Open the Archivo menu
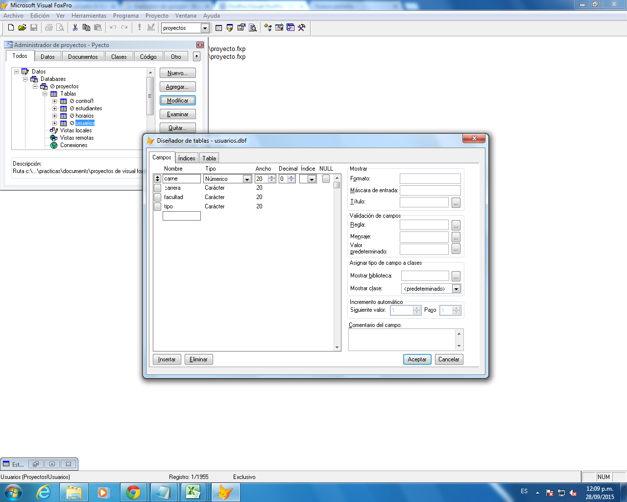Viewport: 627px width, 502px height. tap(13, 16)
